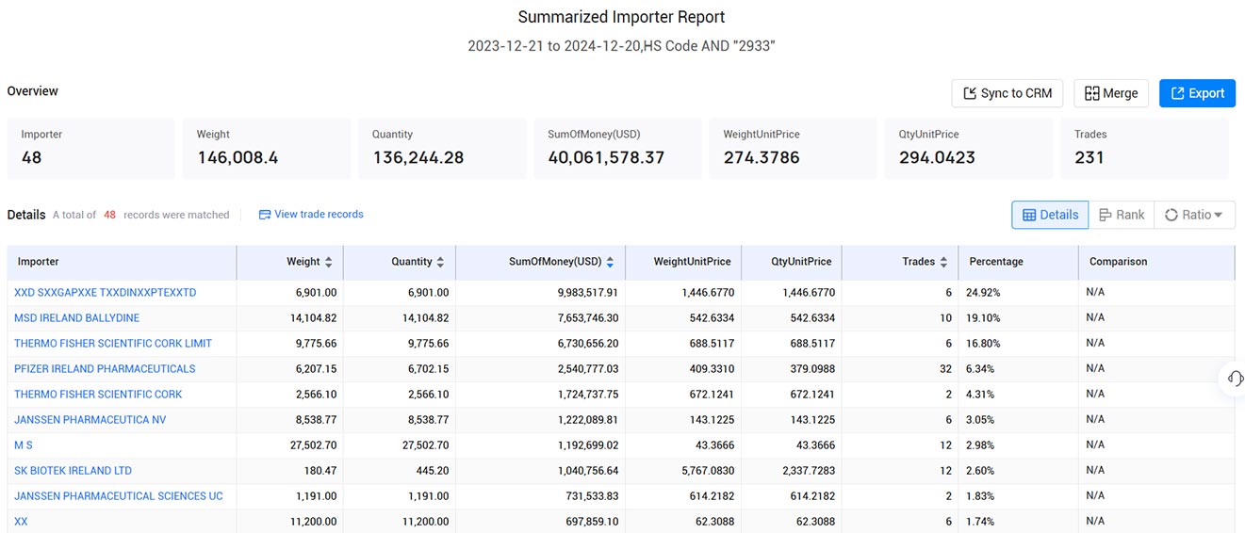Click the View trade records icon
The height and width of the screenshot is (533, 1245).
point(265,215)
